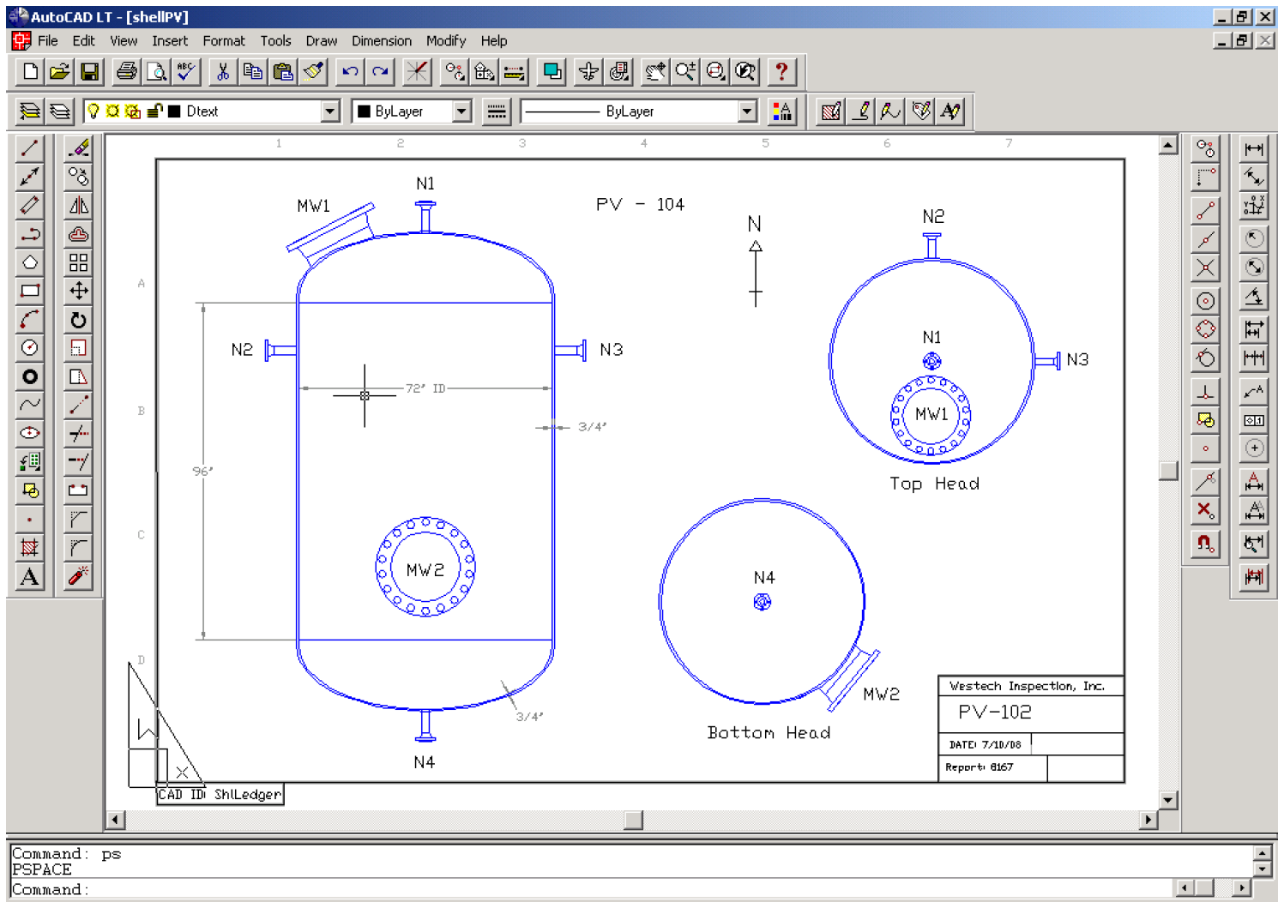This screenshot has width=1284, height=902.
Task: Select the Erase tool
Action: [77, 148]
